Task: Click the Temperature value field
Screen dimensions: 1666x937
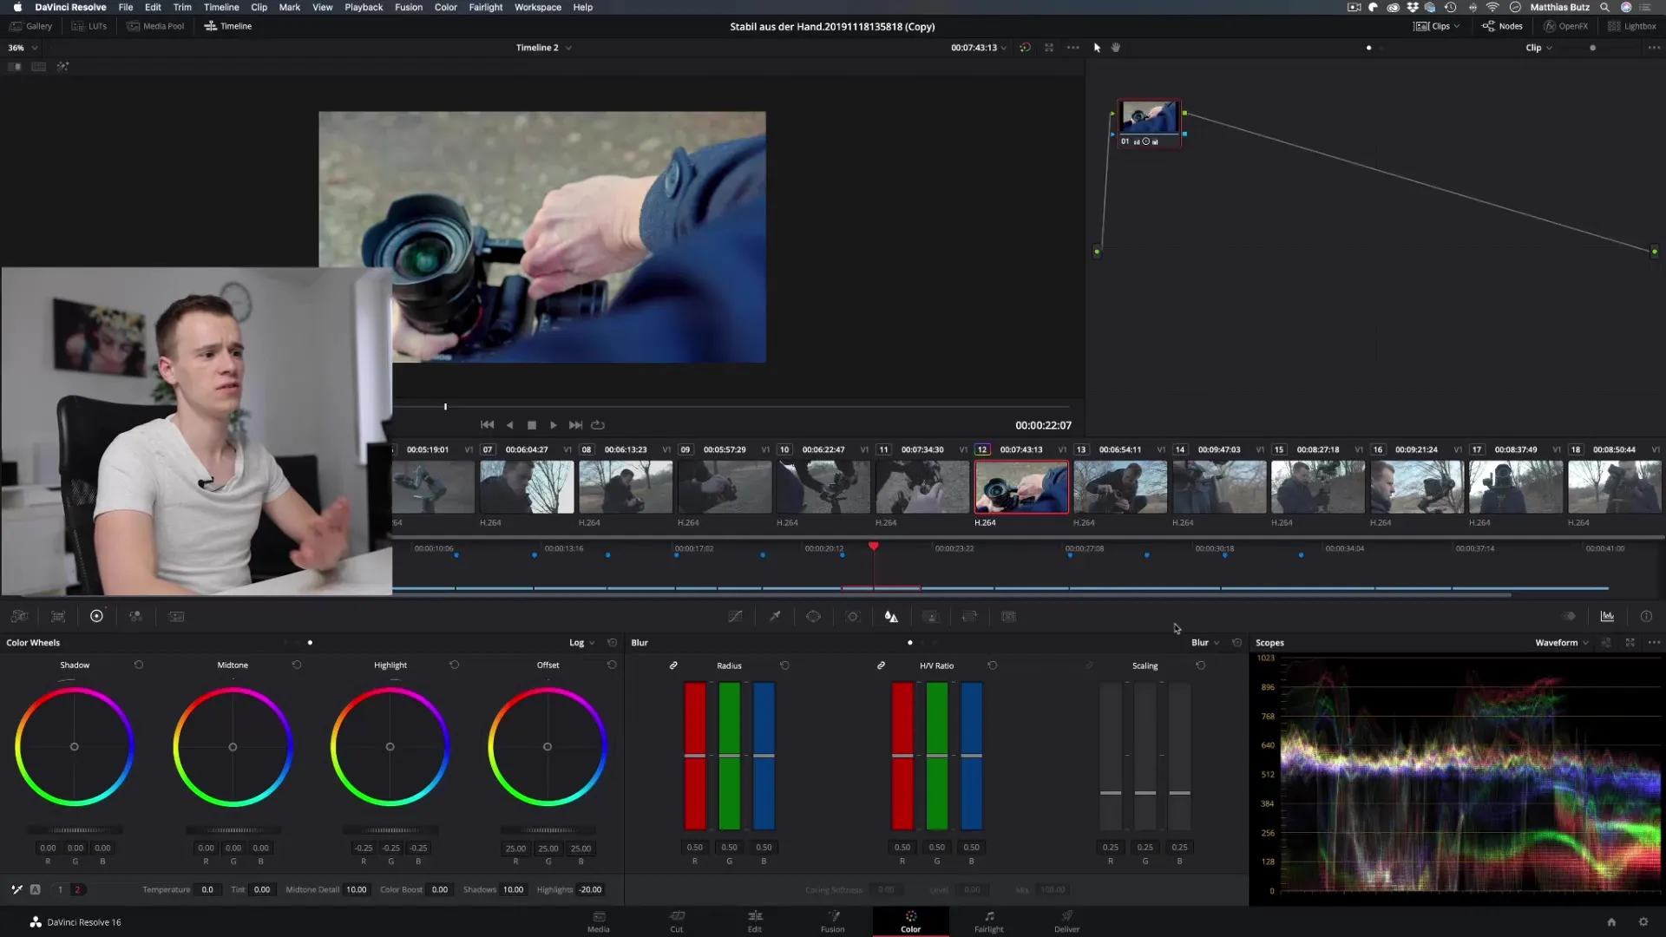Action: pos(207,889)
